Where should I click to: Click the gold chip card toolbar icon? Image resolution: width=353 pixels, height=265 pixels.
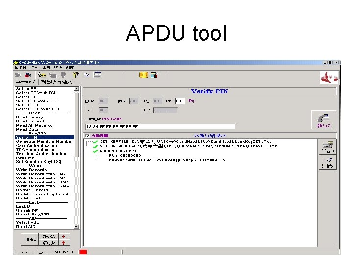click(x=143, y=75)
